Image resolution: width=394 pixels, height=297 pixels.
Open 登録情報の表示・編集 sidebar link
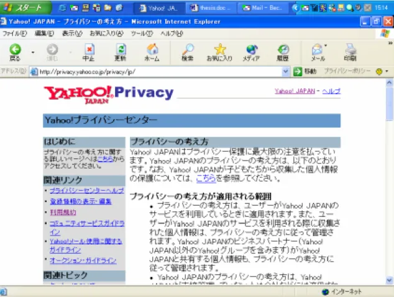[x=81, y=202]
